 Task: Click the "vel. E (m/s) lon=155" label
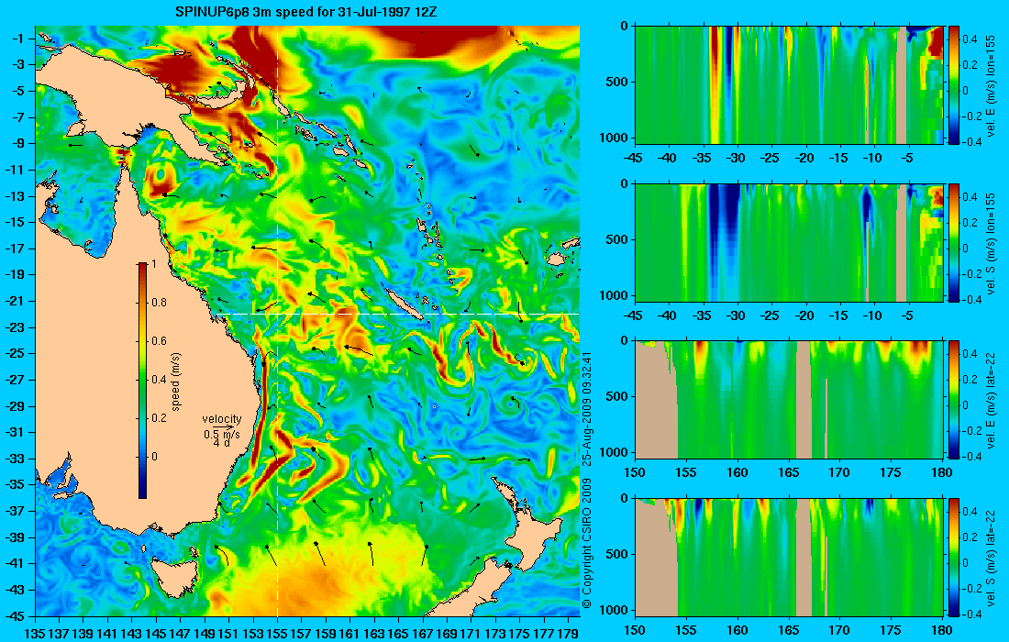[x=992, y=85]
